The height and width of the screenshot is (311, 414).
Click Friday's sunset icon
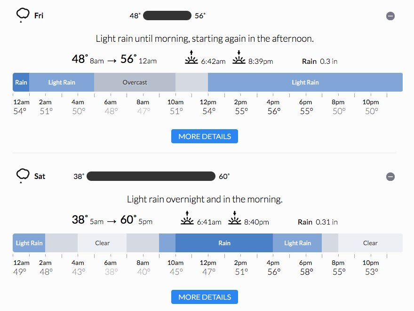tap(239, 57)
